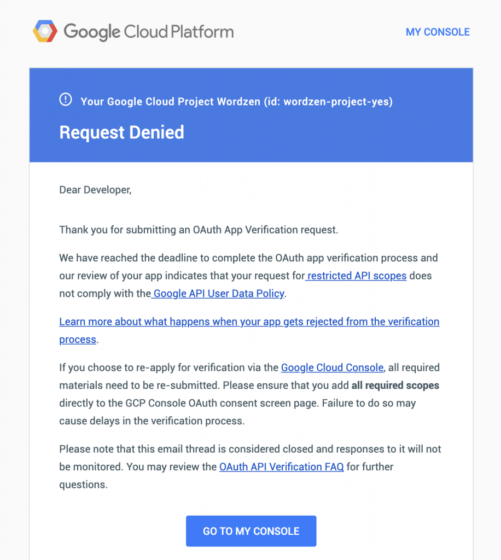Click the Request Denied heading

pyautogui.click(x=121, y=132)
